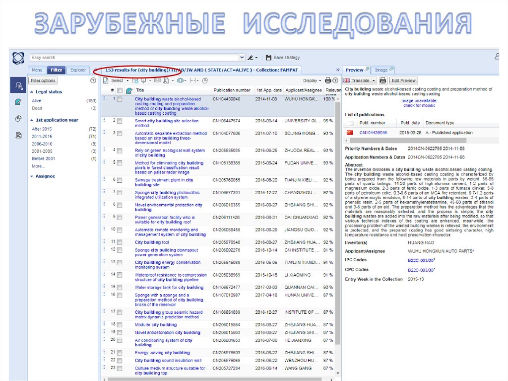Viewport: 508px width, 381px height.
Task: Click the PDF document icon in left sidebar
Action: 18,135
